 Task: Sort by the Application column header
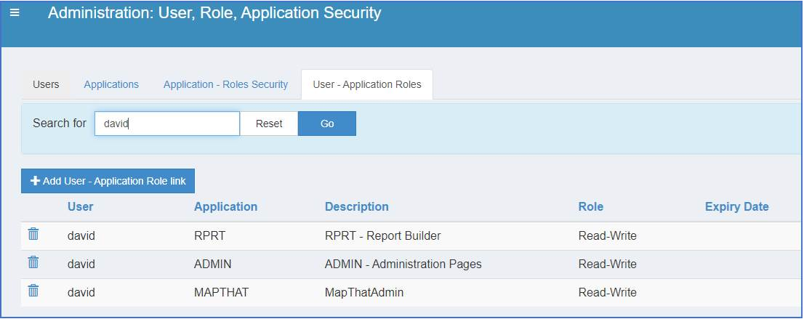(225, 206)
